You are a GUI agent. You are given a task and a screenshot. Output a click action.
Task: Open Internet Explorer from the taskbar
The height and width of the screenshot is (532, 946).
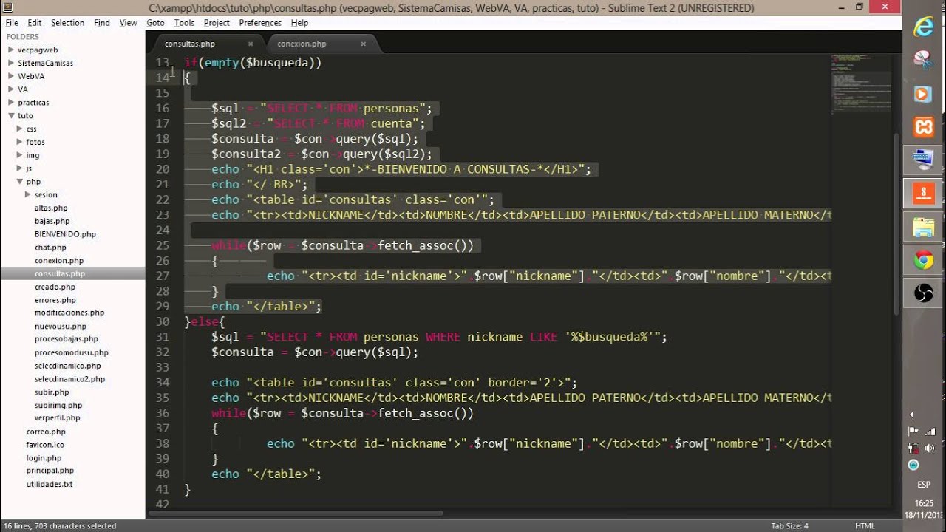923,27
